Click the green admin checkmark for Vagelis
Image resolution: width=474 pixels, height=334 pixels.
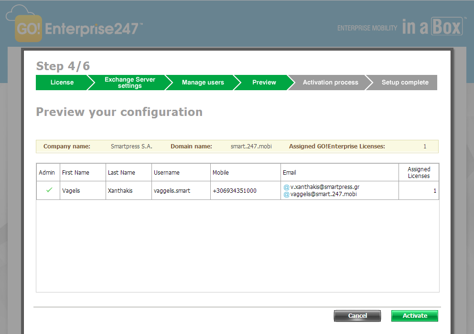(49, 190)
